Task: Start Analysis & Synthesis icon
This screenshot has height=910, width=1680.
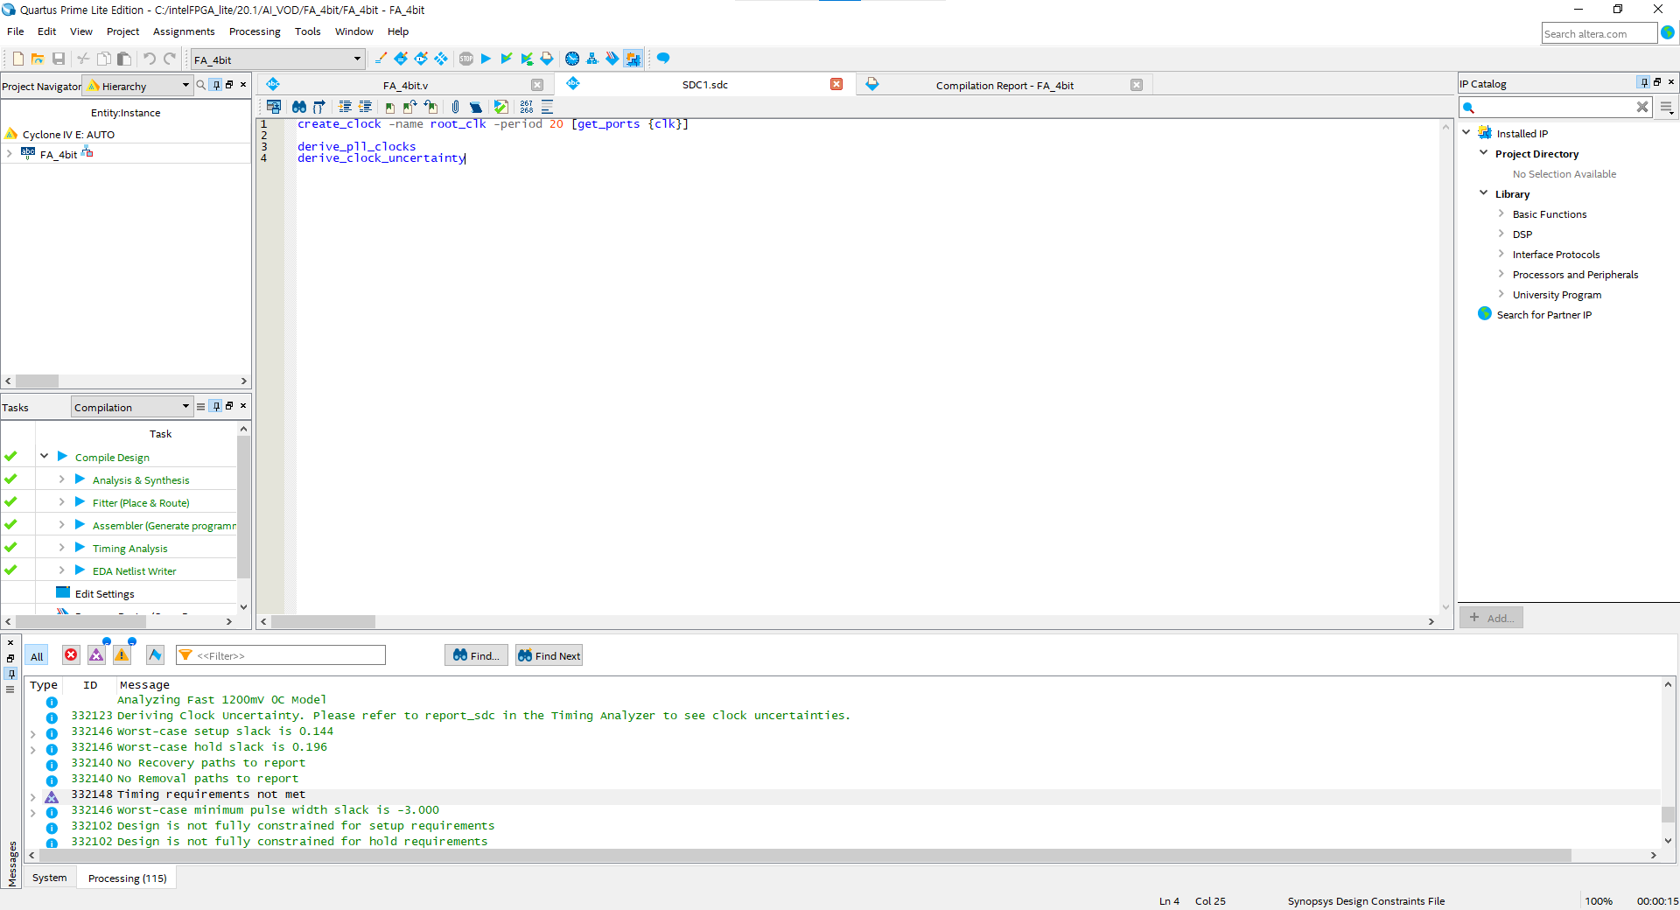Action: 506,59
